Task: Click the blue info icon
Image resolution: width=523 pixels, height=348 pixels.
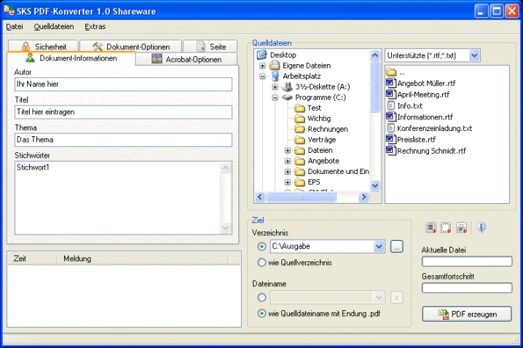Action: (481, 228)
